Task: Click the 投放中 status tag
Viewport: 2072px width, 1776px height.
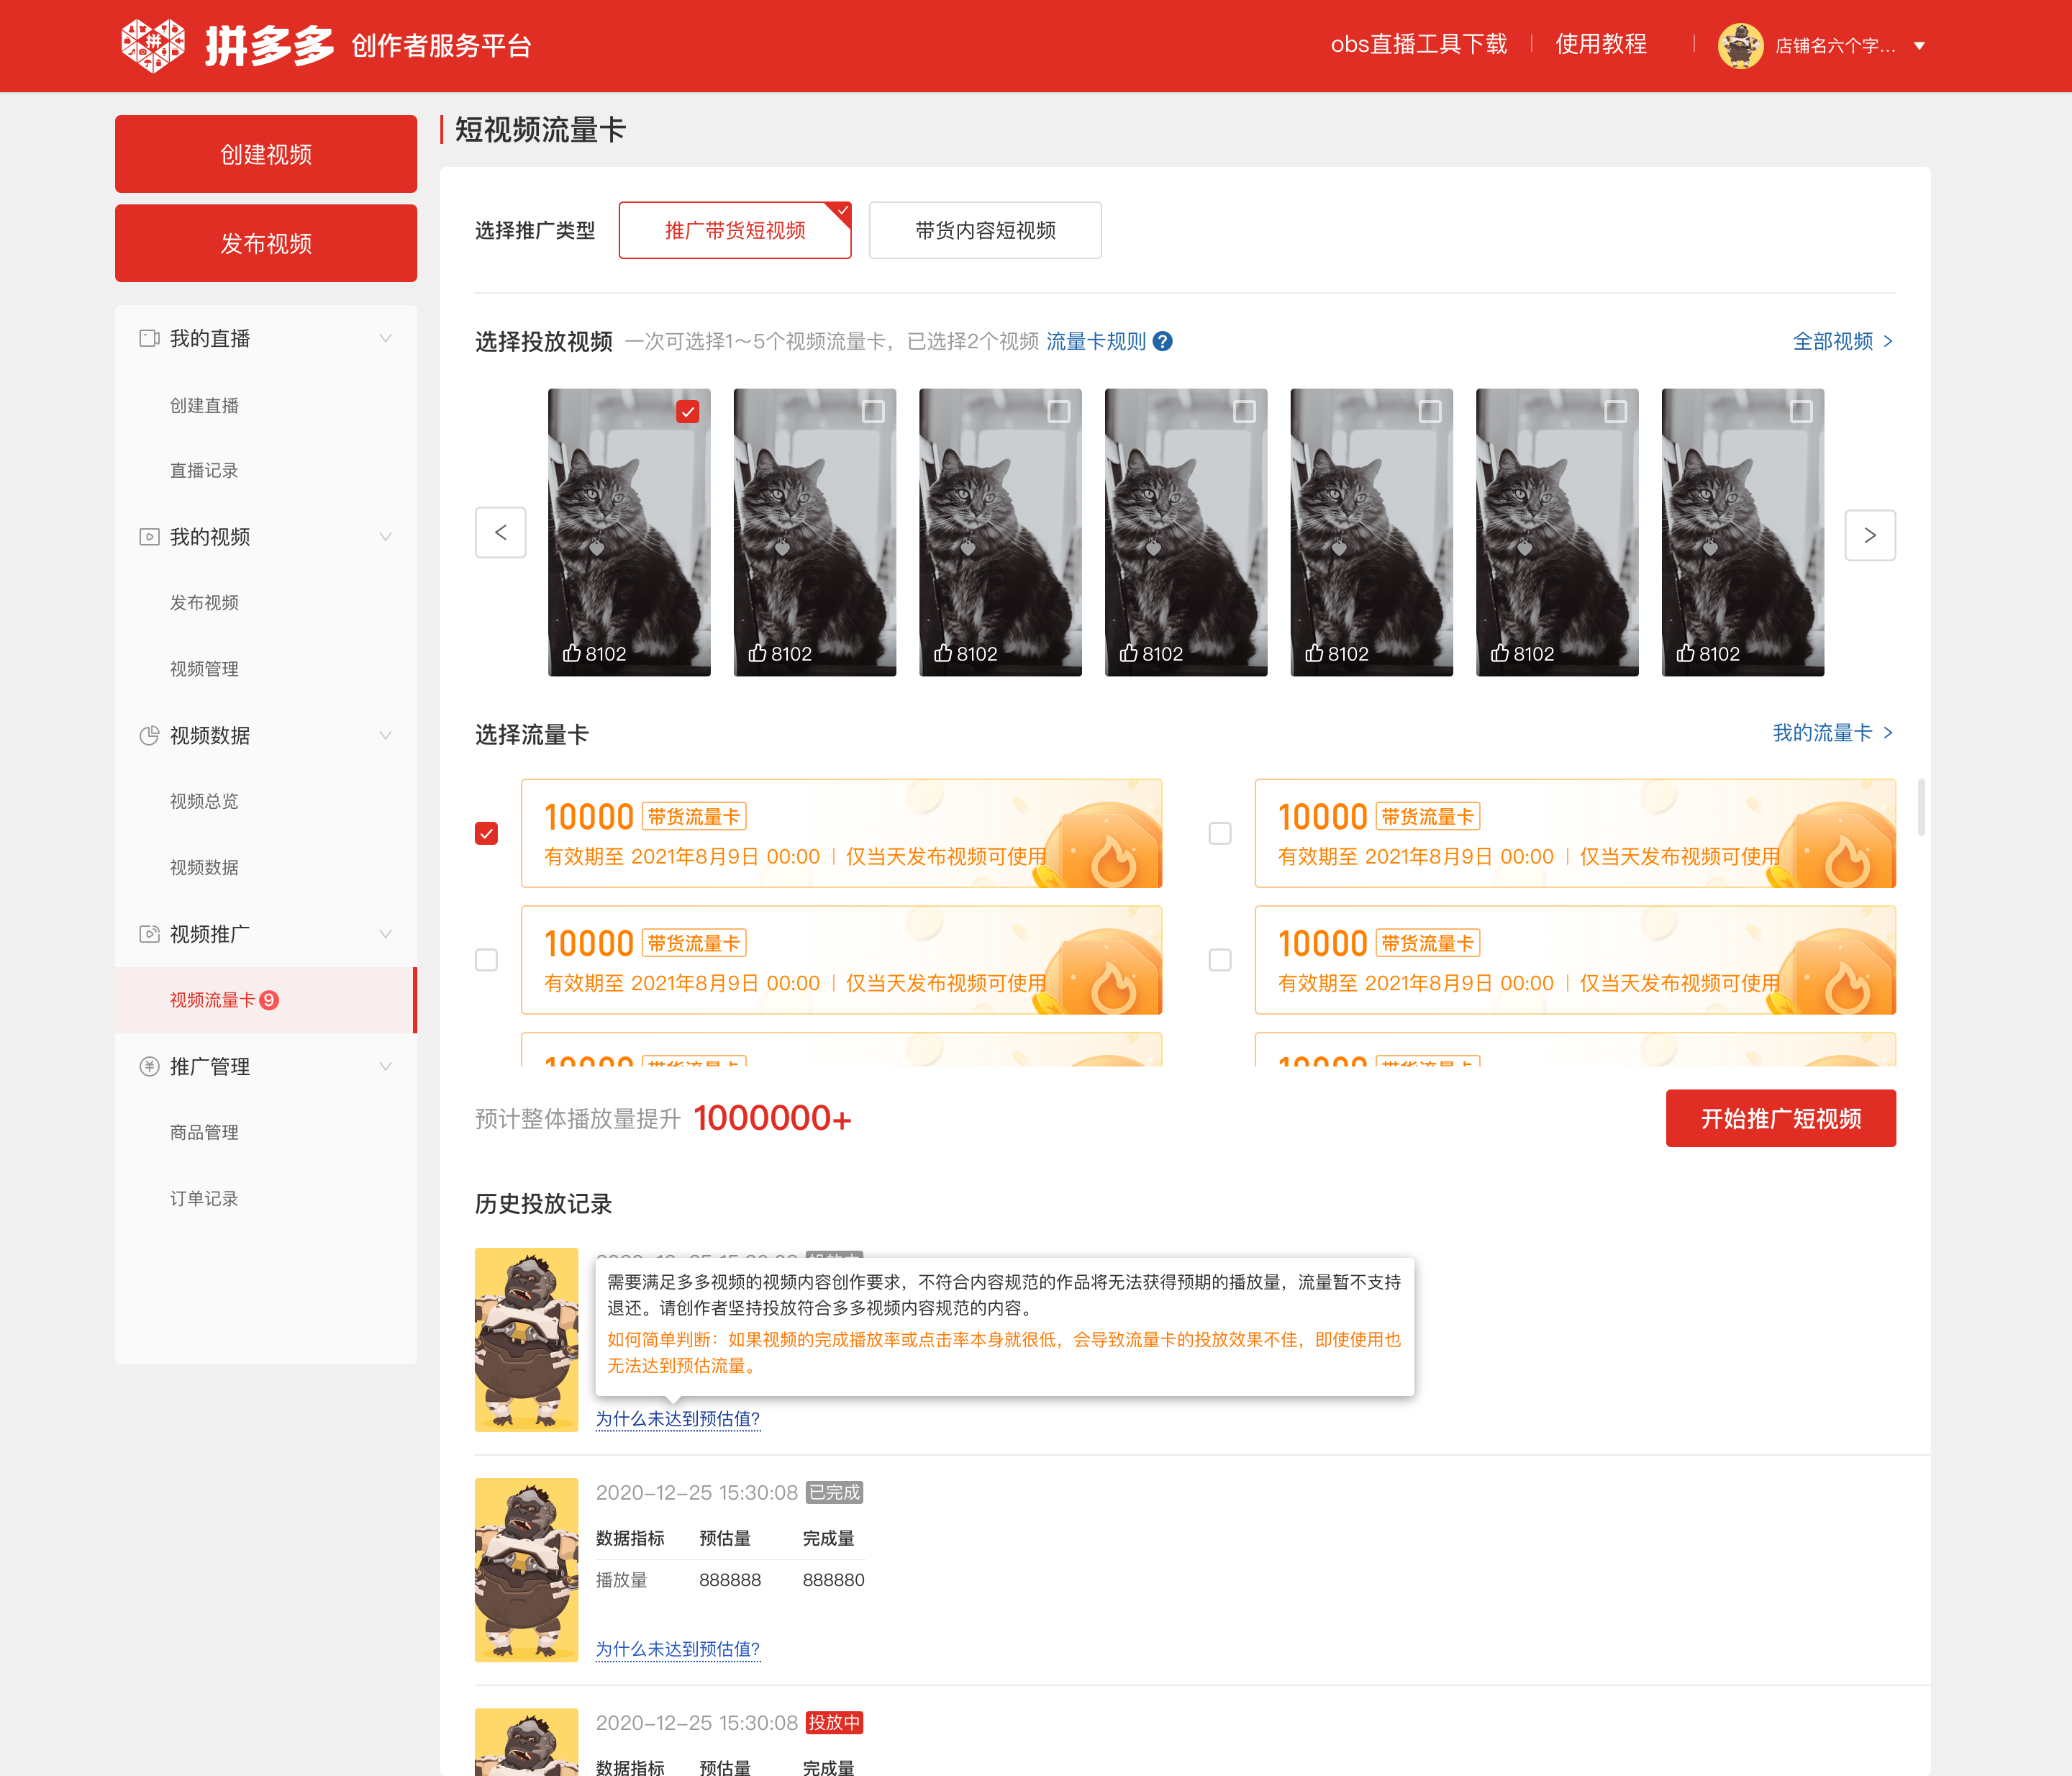Action: pos(834,1722)
